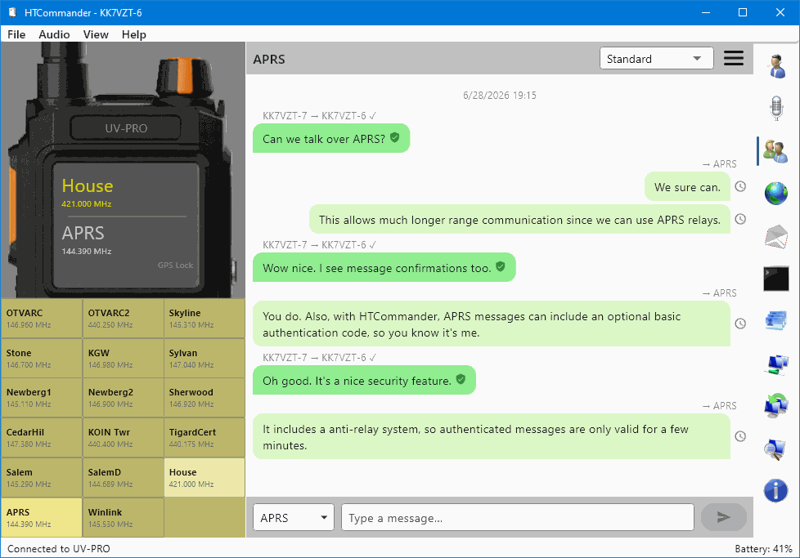Image resolution: width=800 pixels, height=558 pixels.
Task: Click House VFO on radio display
Action: [x=88, y=192]
